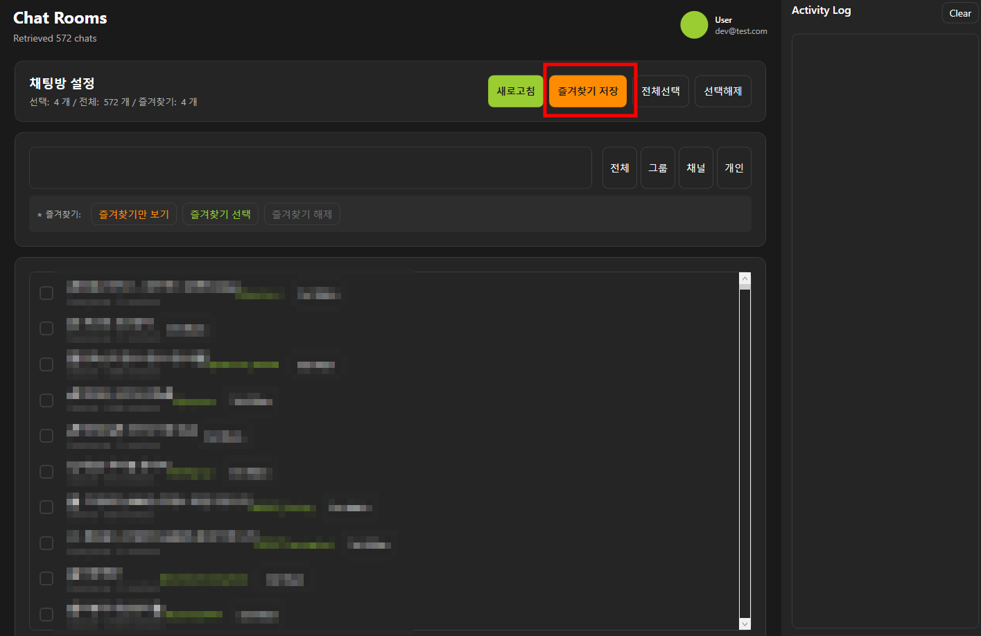Tick the second chat room's checkbox
This screenshot has width=981, height=636.
(x=46, y=328)
